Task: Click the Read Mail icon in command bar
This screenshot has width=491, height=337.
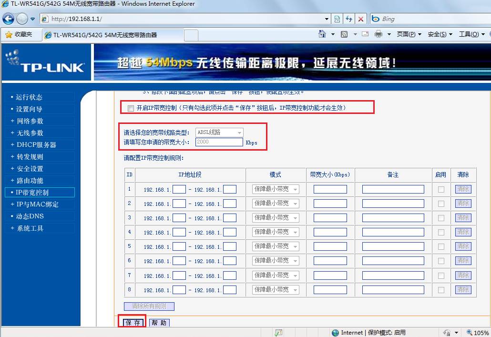Action: pyautogui.click(x=365, y=34)
